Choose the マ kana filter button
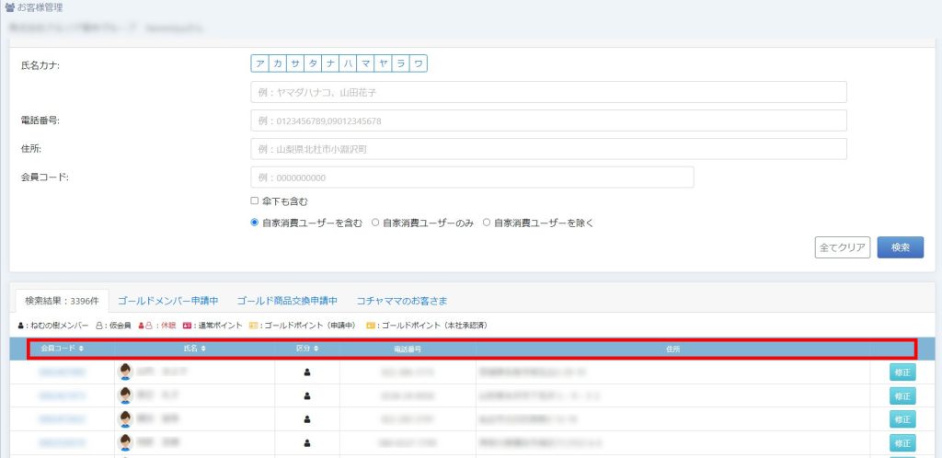 coord(366,63)
